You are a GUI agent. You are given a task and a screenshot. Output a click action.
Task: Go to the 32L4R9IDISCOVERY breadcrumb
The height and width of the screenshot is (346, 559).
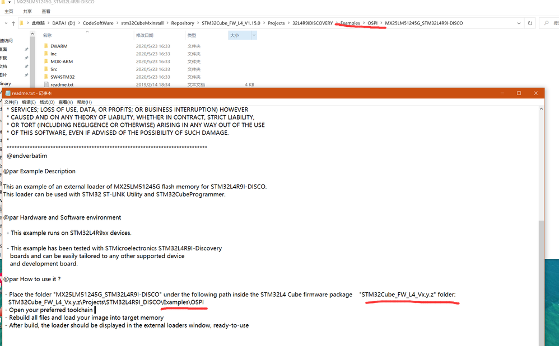click(313, 23)
